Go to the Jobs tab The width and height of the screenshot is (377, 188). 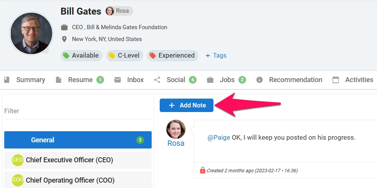coord(227,80)
